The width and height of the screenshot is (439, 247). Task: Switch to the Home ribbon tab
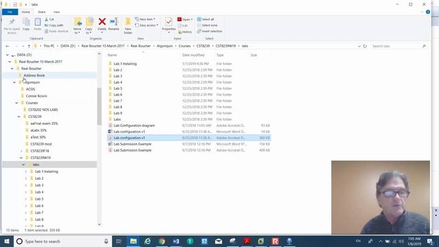[26, 12]
